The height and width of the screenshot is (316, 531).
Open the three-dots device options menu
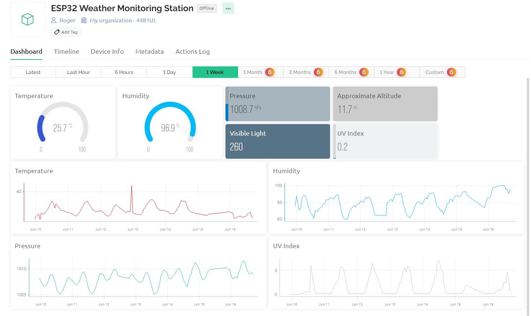228,8
